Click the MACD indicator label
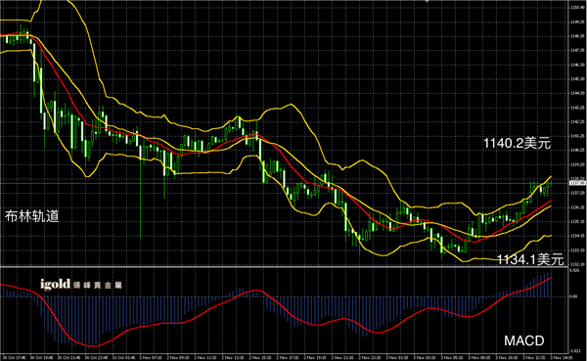 524,340
